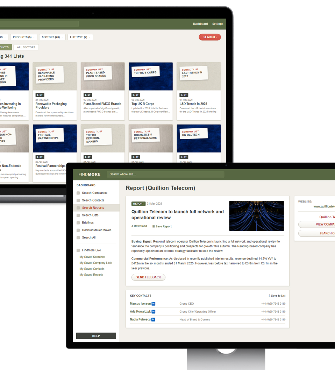The image size is (335, 370).
Task: Open Cosmetics & Personal Care card image
Action: pyautogui.click(x=151, y=138)
